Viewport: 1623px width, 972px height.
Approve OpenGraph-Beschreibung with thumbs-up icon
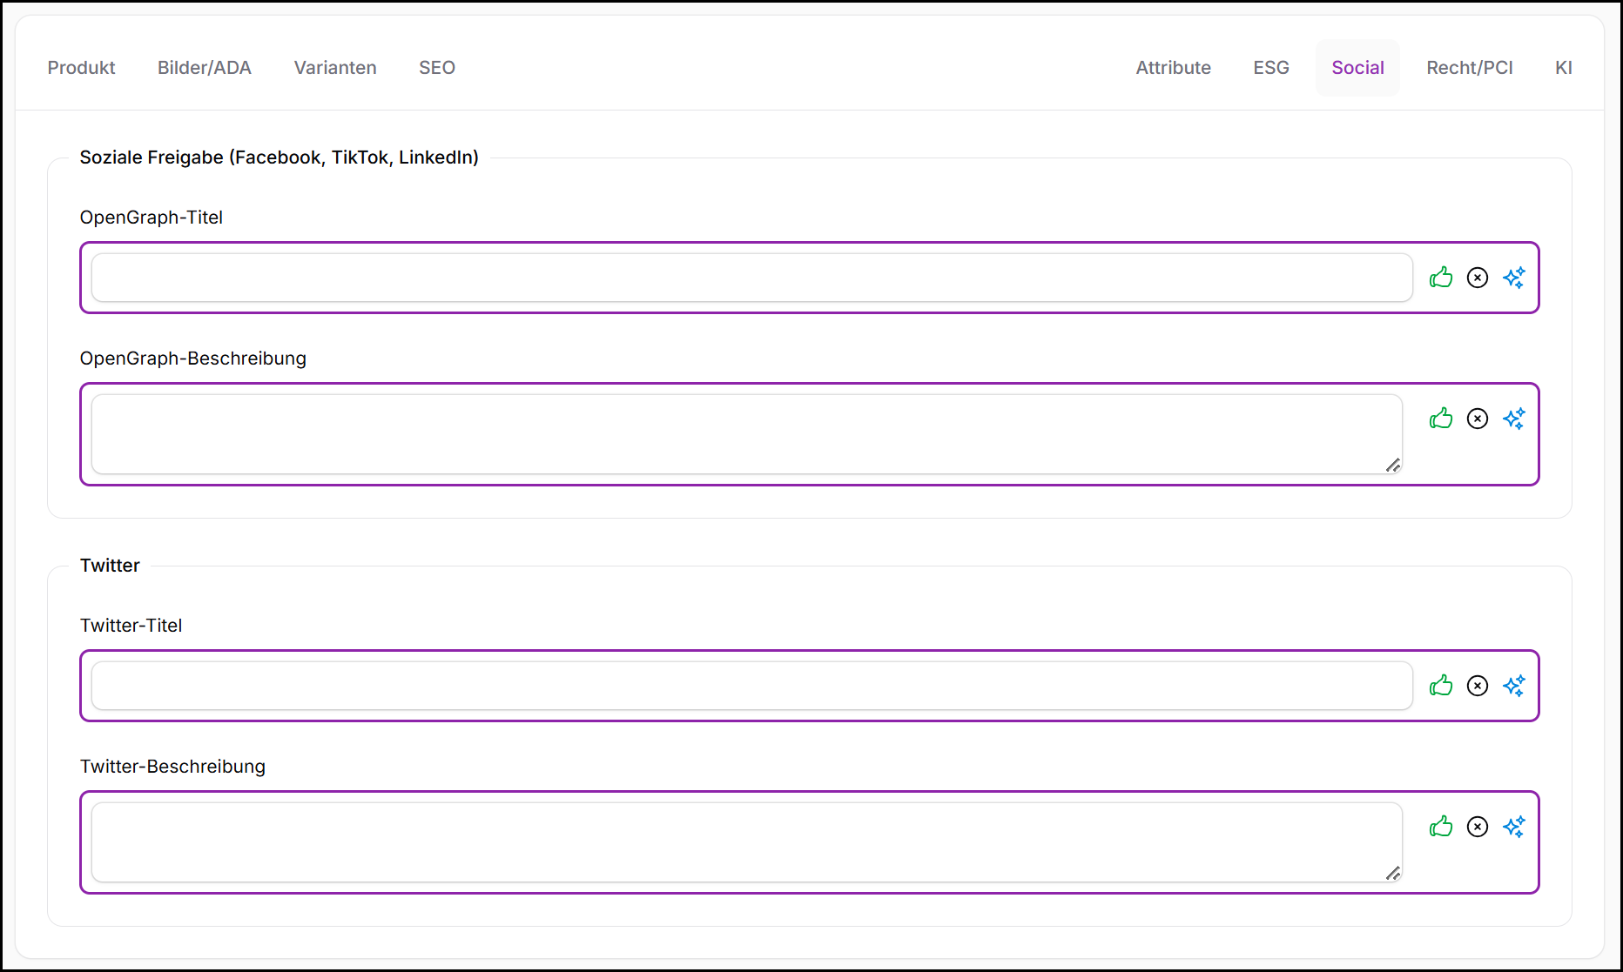(1441, 419)
